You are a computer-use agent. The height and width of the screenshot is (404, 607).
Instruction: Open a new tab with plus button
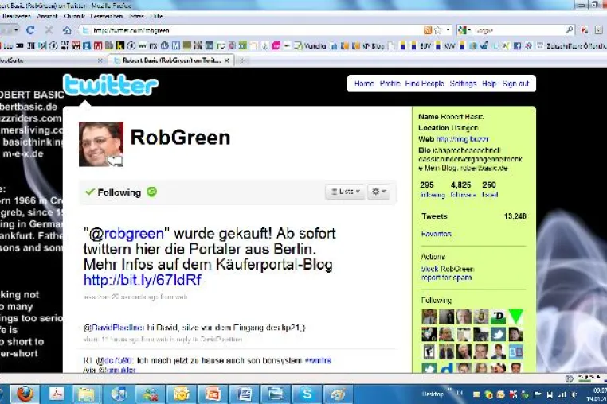[242, 60]
